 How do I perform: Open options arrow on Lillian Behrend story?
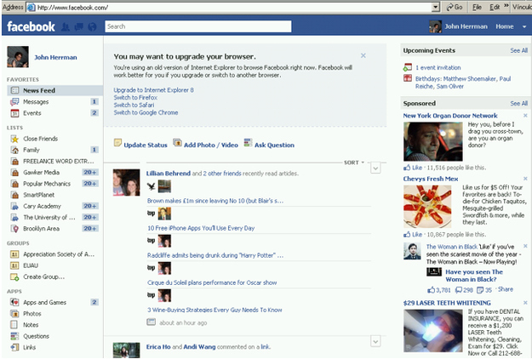pos(375,168)
